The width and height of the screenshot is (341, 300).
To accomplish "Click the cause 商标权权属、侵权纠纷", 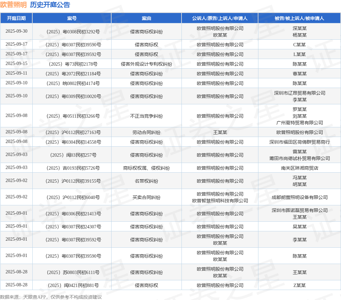I will click(x=147, y=168).
